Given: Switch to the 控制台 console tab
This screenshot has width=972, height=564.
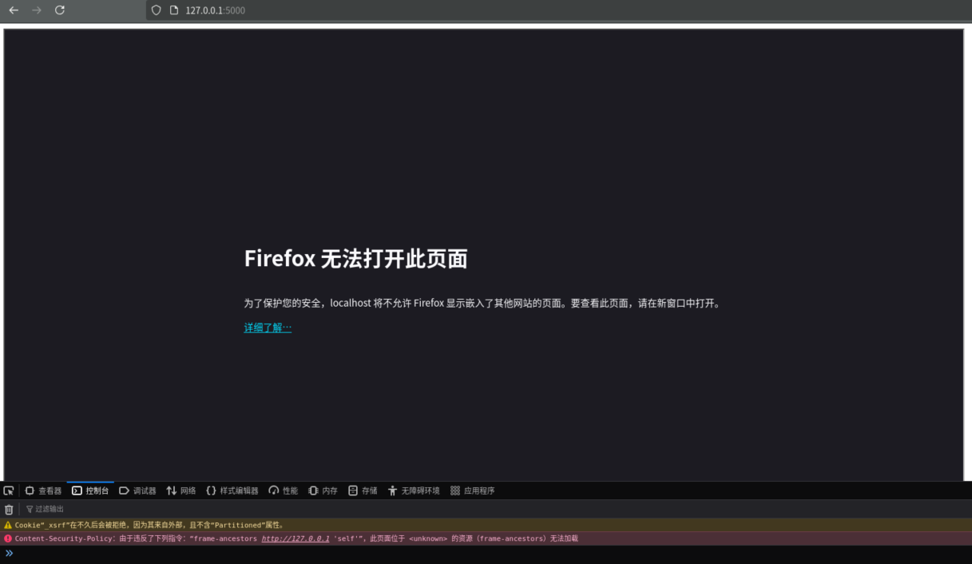Looking at the screenshot, I should click(x=90, y=491).
